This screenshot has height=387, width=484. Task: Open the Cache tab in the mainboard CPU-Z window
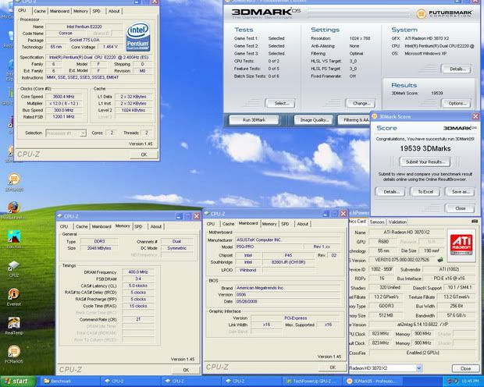pos(228,224)
